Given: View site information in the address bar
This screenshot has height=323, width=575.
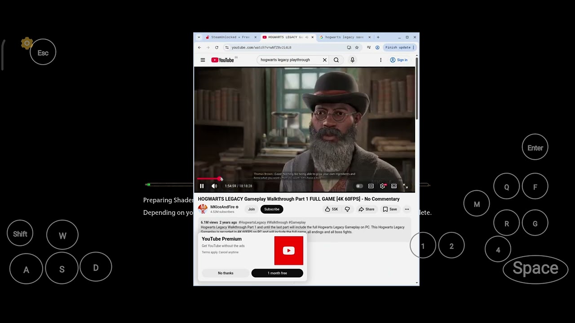Looking at the screenshot, I should point(227,48).
